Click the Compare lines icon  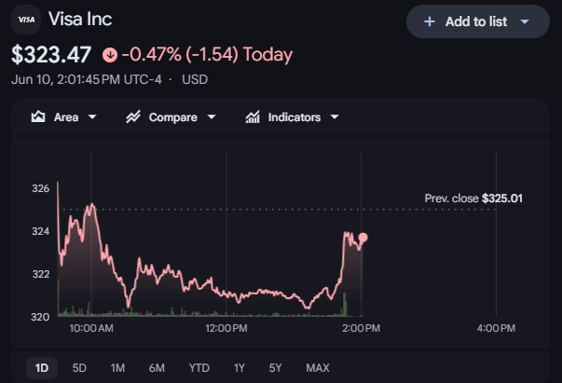coord(133,116)
